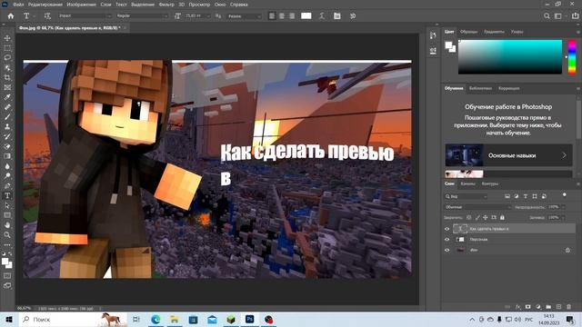Toggle lock all padlock icon

click(x=502, y=218)
